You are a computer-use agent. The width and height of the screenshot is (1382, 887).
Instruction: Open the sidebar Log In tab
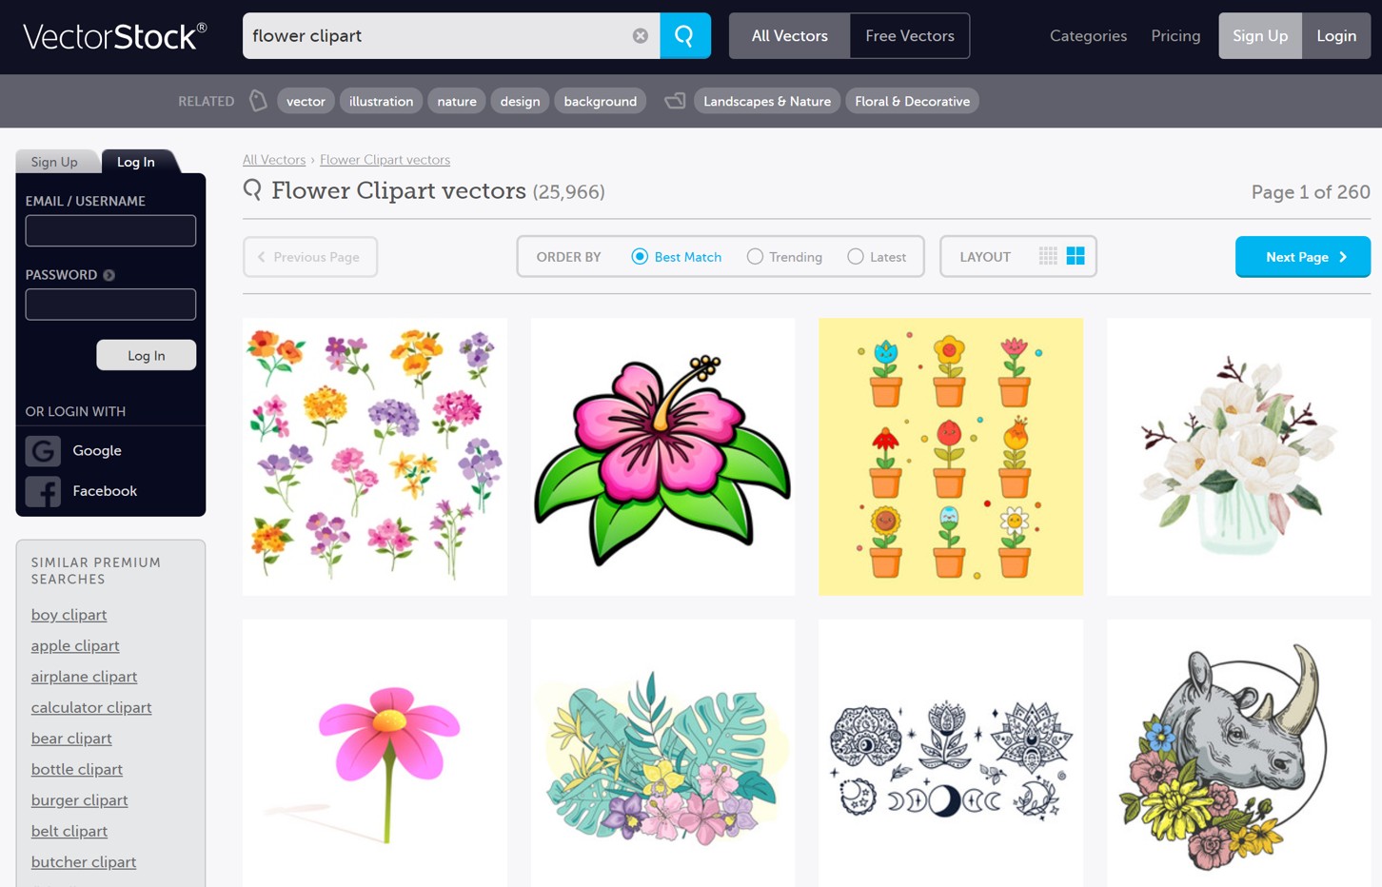coord(136,162)
